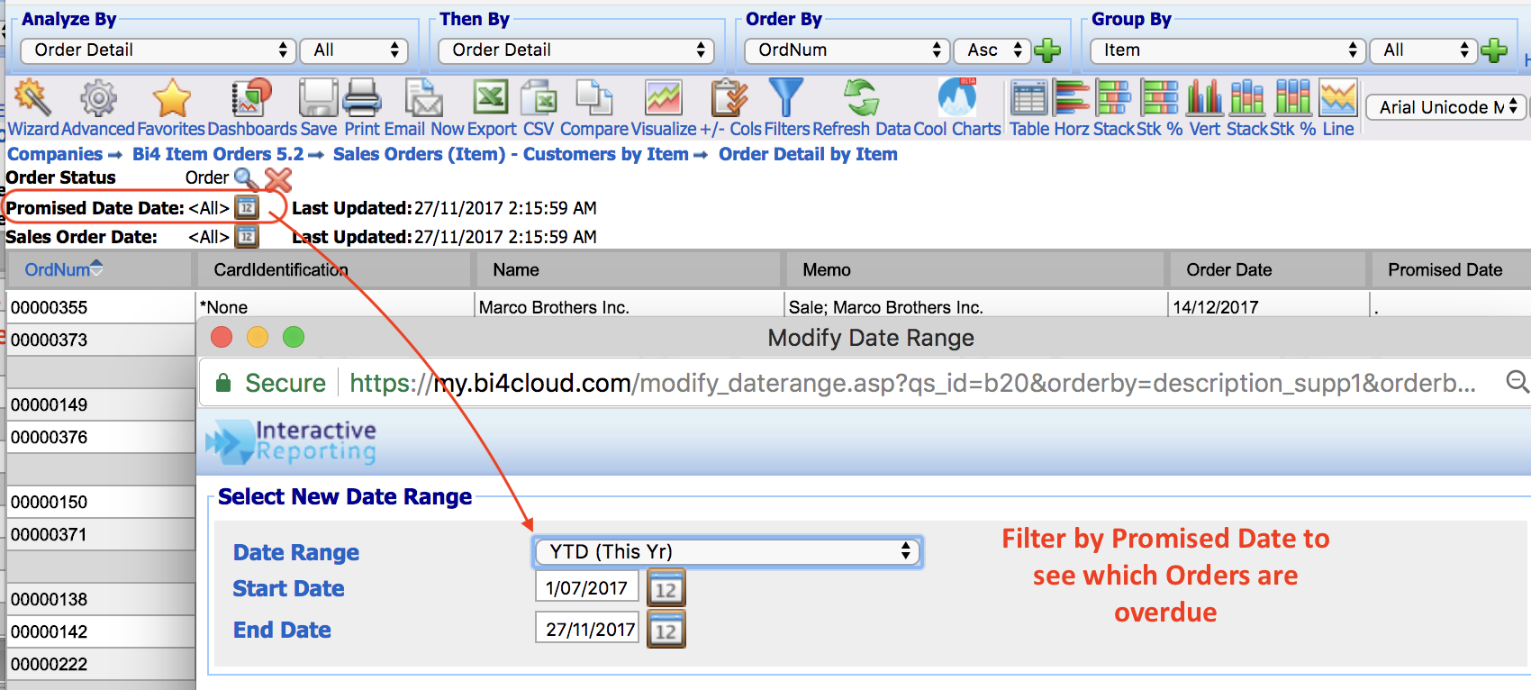Open the +/- Cols tool

[729, 97]
